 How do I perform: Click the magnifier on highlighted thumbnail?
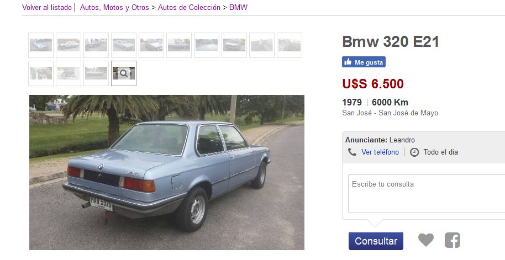click(124, 73)
